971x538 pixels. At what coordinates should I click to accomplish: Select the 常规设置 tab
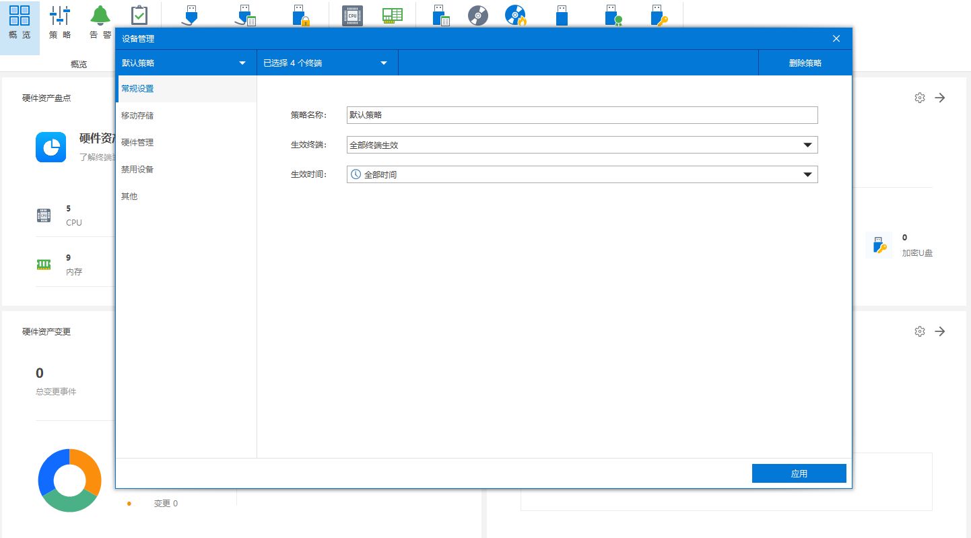(186, 89)
